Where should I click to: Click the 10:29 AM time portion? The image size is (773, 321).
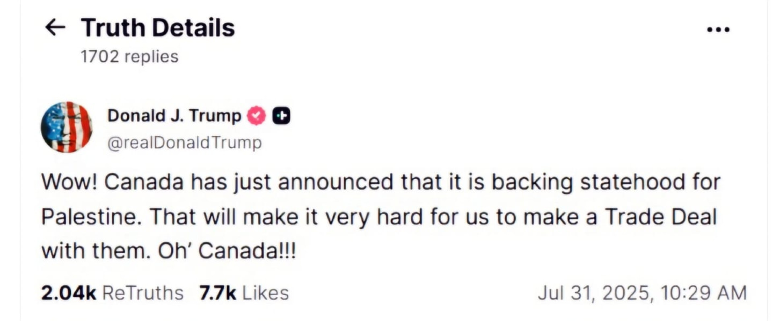[703, 293]
